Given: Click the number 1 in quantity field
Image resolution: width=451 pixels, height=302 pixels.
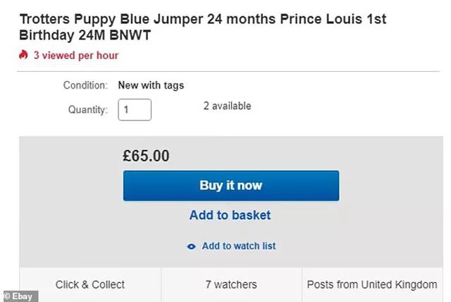Looking at the screenshot, I should [127, 110].
